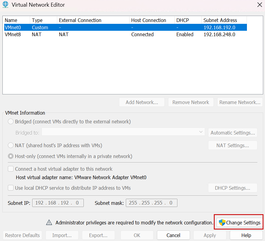Click the Export button
Image resolution: width=265 pixels, height=241 pixels.
coord(98,235)
